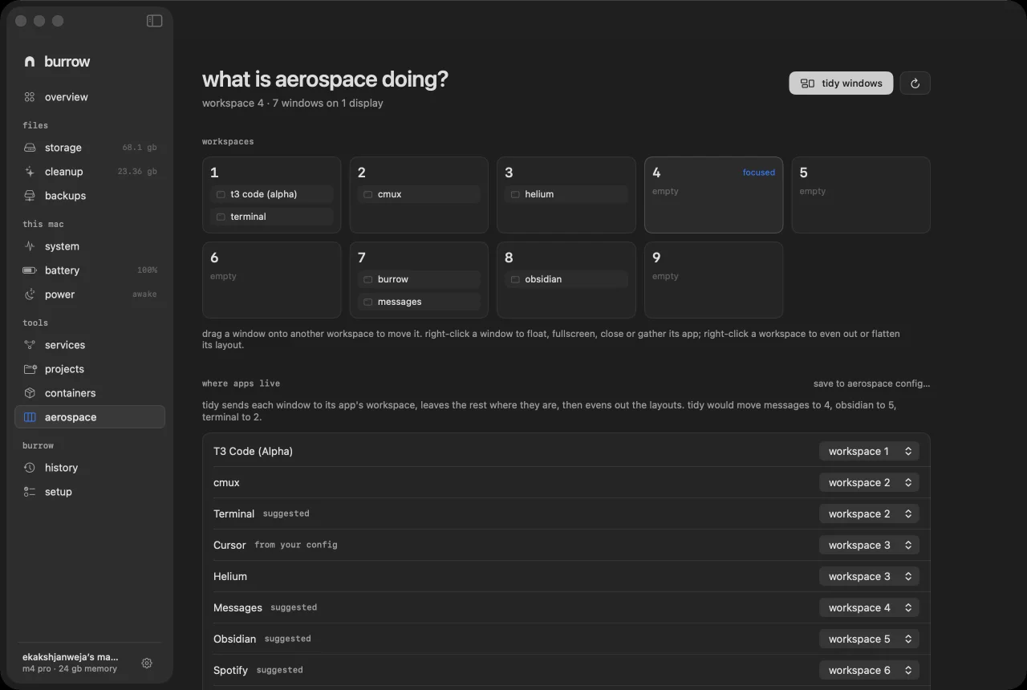Click the containers cube icon
This screenshot has width=1027, height=690.
pos(30,393)
